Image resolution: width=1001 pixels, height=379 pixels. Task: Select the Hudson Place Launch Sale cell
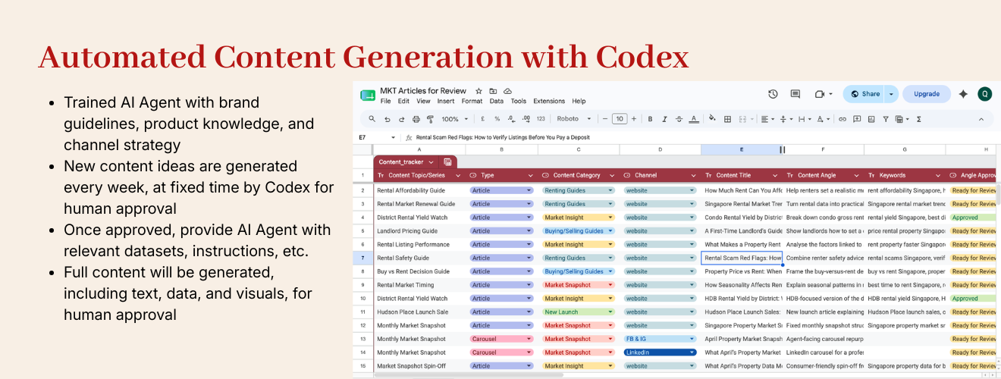[x=419, y=312]
